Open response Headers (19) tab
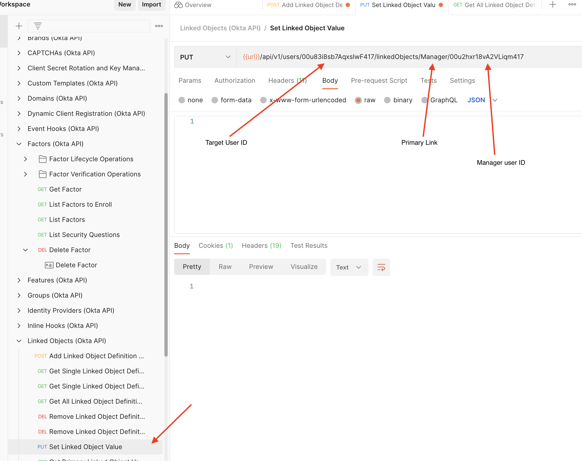Image resolution: width=582 pixels, height=461 pixels. pos(261,246)
